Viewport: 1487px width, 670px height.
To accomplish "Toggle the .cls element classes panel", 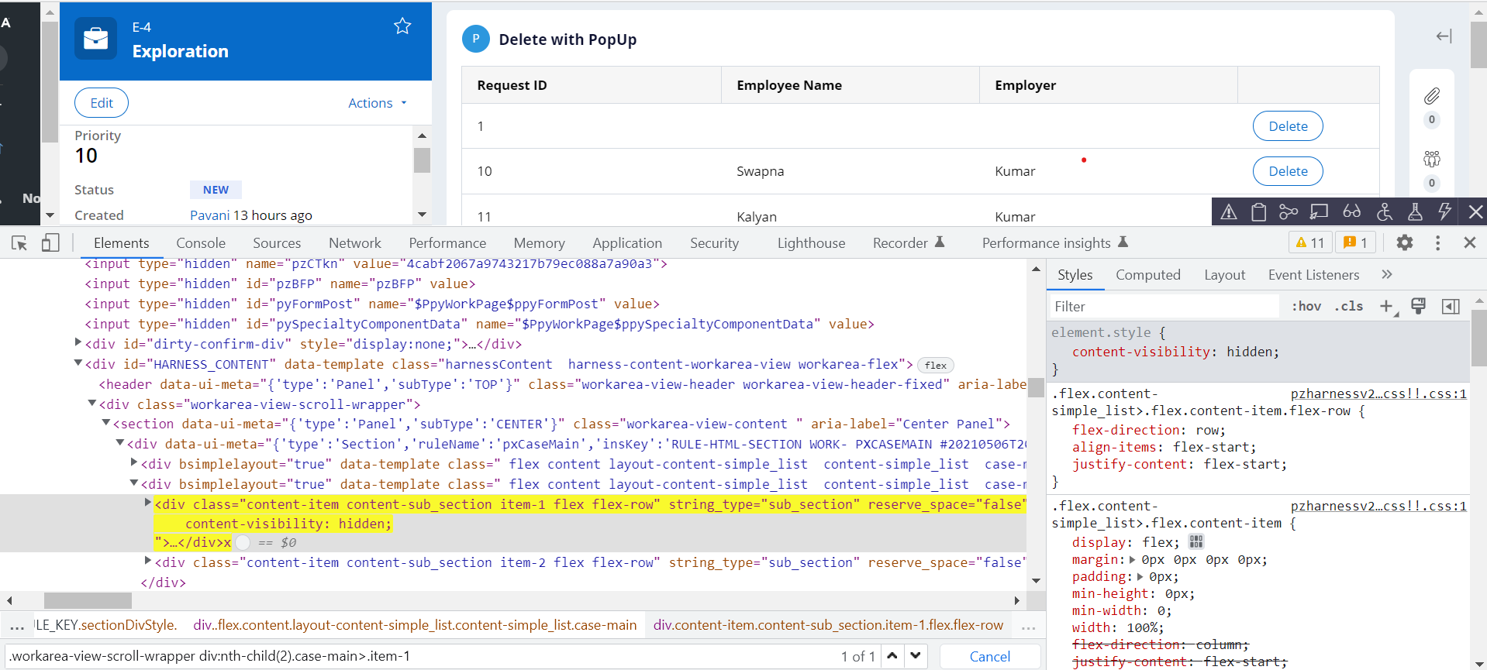I will pyautogui.click(x=1349, y=307).
